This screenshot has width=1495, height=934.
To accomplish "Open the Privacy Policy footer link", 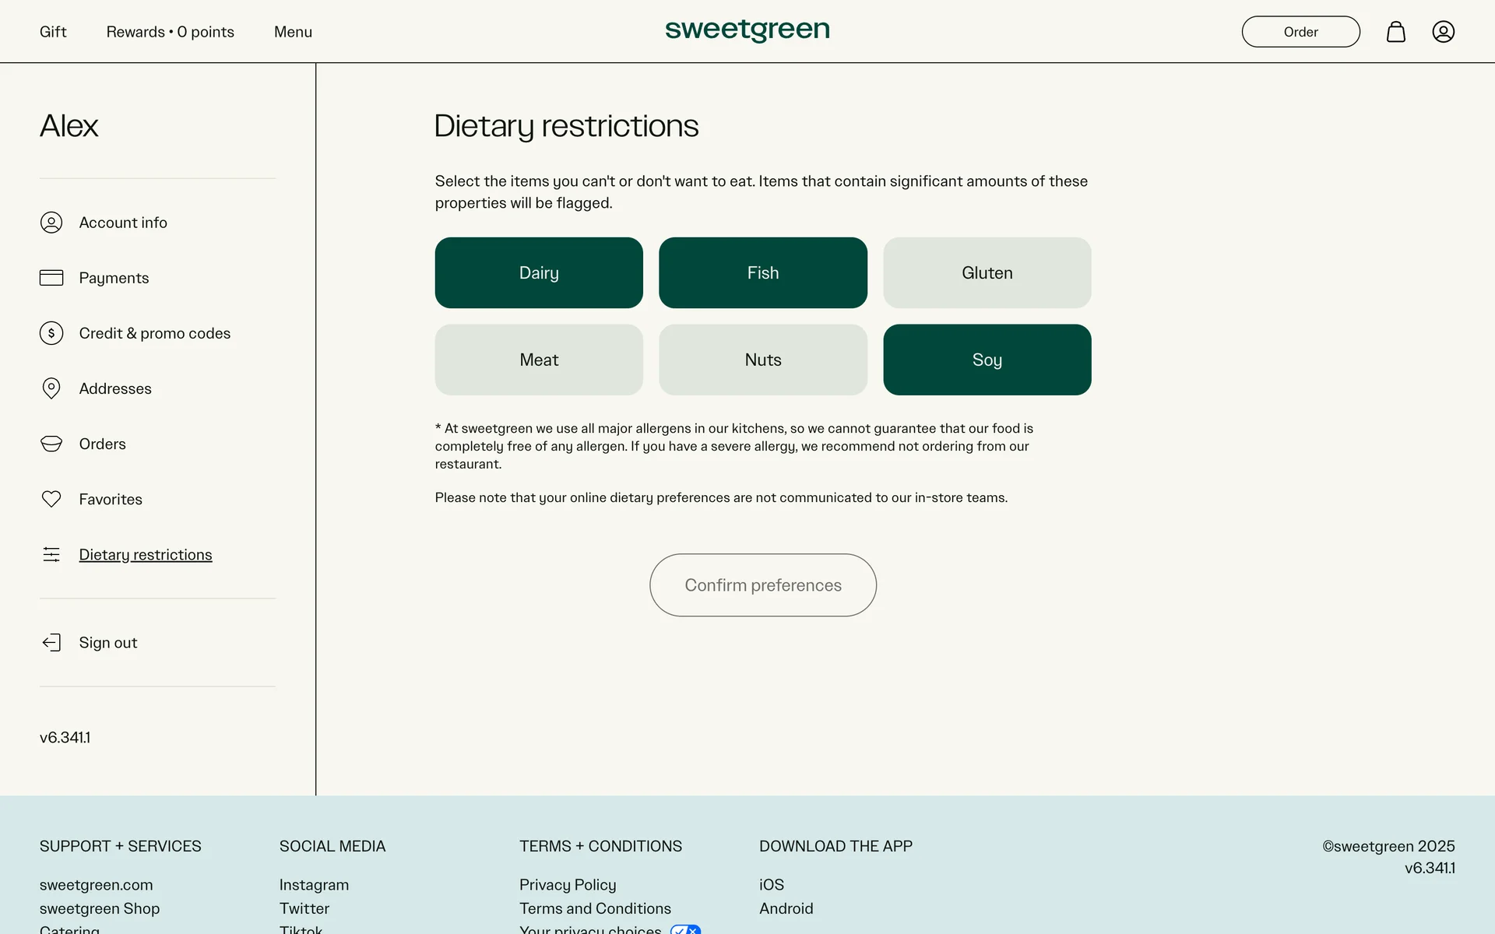I will pos(567,885).
